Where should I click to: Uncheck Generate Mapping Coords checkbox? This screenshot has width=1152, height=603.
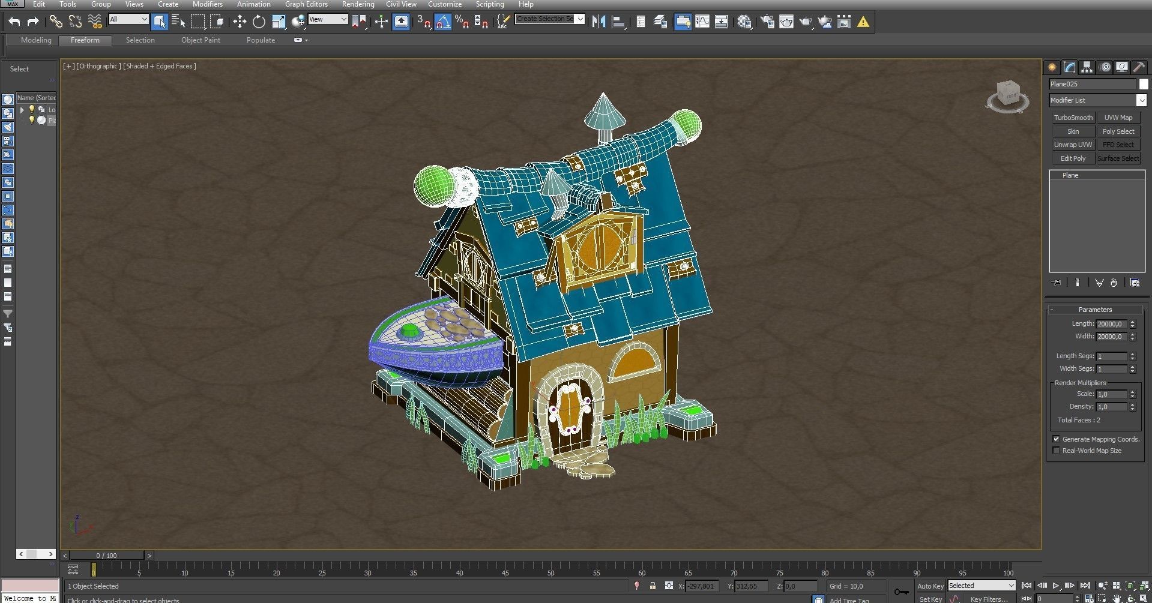[1057, 439]
